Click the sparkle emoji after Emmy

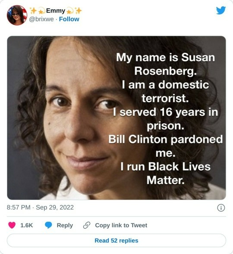(79, 11)
